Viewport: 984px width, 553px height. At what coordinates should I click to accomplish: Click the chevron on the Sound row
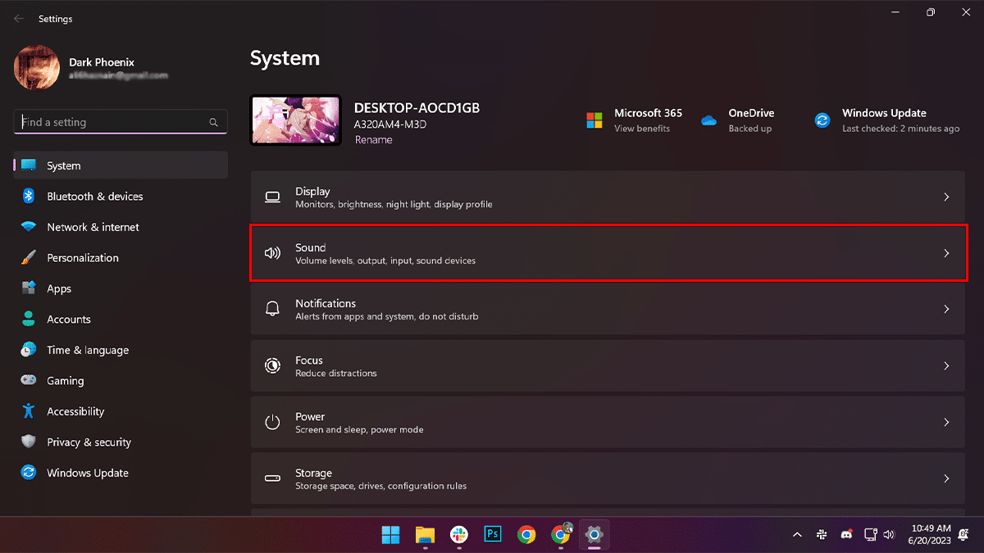coord(945,252)
